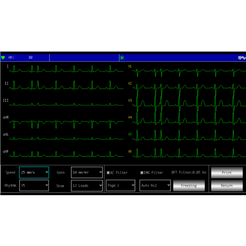Select the V3 lead label

[x=130, y=100]
